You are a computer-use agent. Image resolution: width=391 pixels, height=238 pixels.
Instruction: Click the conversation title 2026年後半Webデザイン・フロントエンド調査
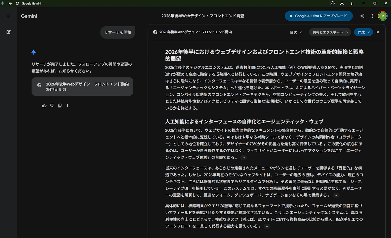click(203, 16)
